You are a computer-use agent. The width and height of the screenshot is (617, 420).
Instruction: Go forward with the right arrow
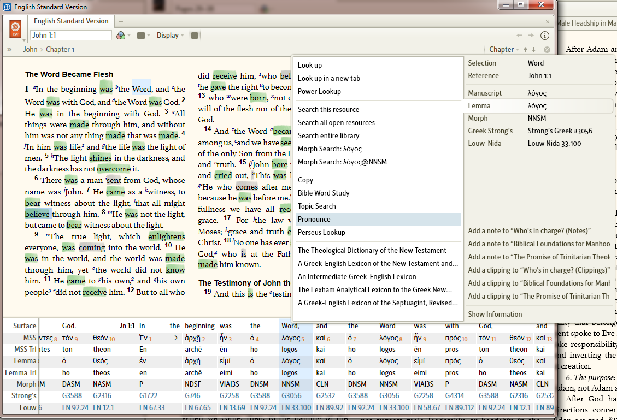click(x=531, y=36)
